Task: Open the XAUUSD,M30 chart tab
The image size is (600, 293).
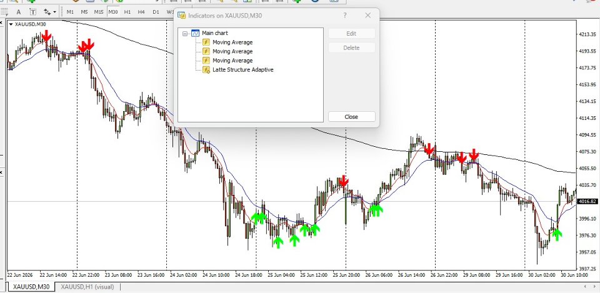Action: [31, 287]
